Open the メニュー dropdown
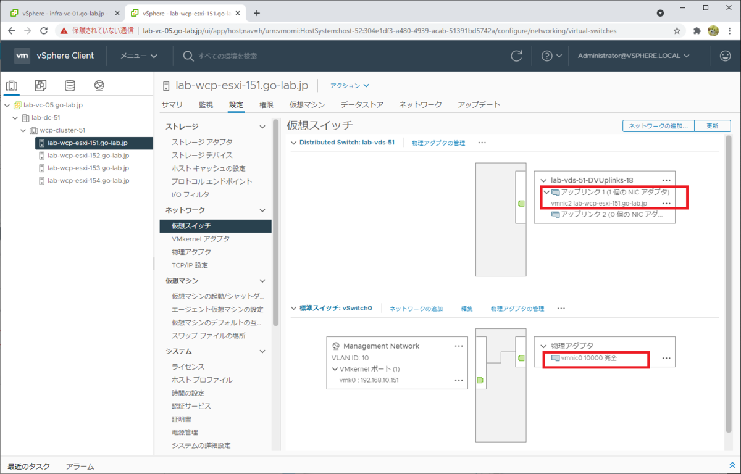This screenshot has width=741, height=474. [138, 56]
